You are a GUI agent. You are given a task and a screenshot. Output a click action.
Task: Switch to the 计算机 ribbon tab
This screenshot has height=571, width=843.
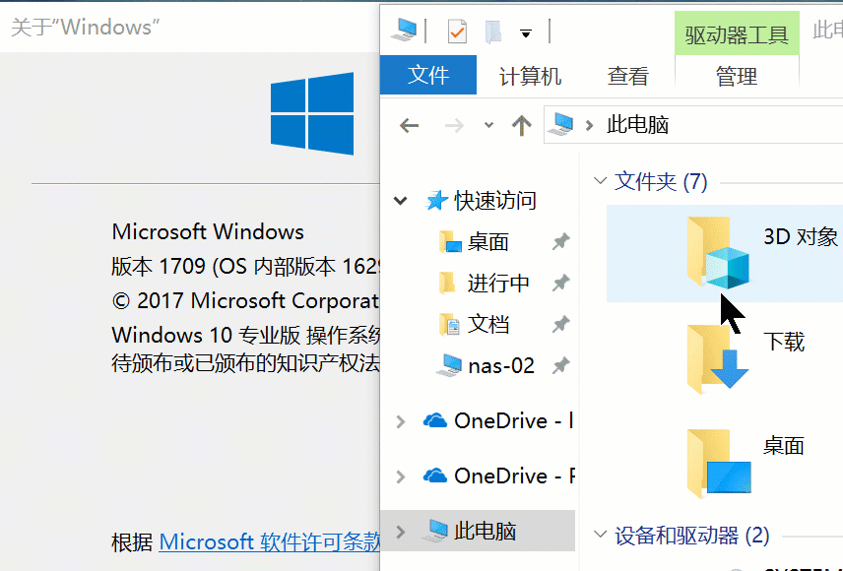pos(530,76)
